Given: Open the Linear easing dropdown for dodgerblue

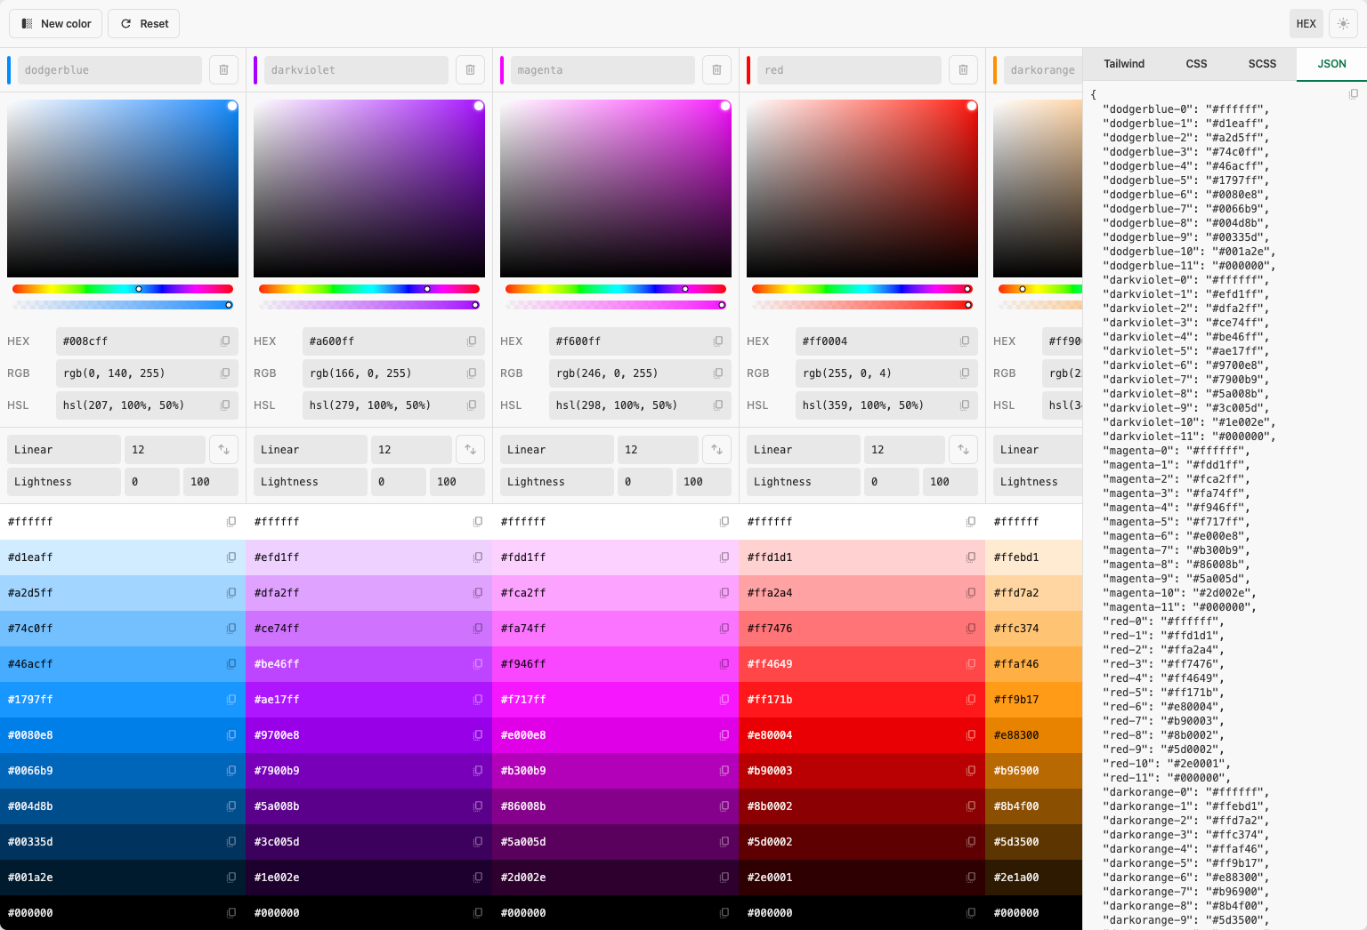Looking at the screenshot, I should [64, 450].
